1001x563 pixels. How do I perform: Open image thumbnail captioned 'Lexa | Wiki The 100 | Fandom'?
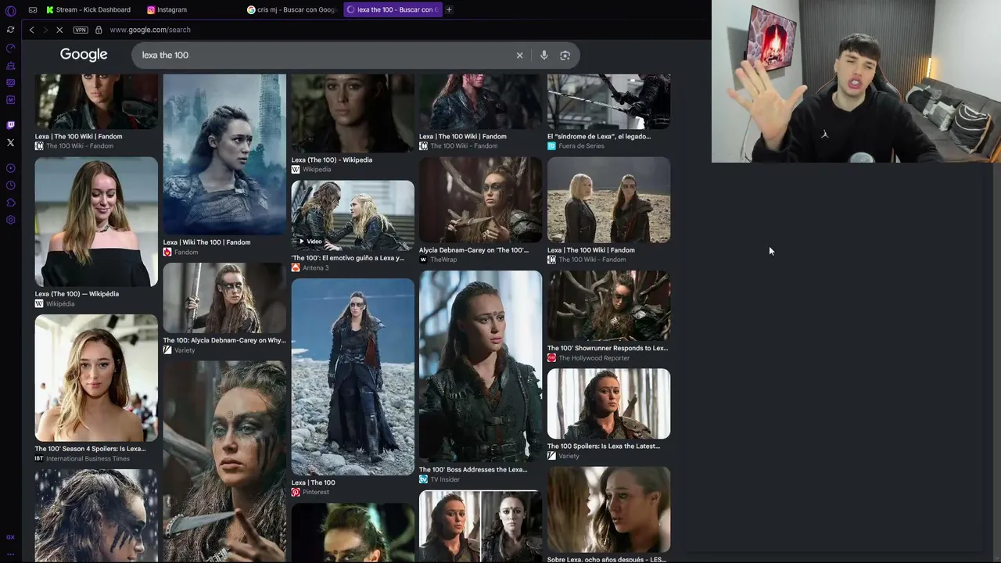pos(224,155)
